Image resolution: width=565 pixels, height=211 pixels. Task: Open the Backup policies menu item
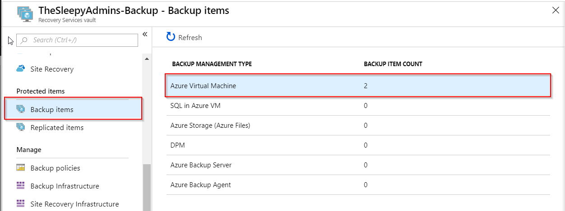coord(55,168)
